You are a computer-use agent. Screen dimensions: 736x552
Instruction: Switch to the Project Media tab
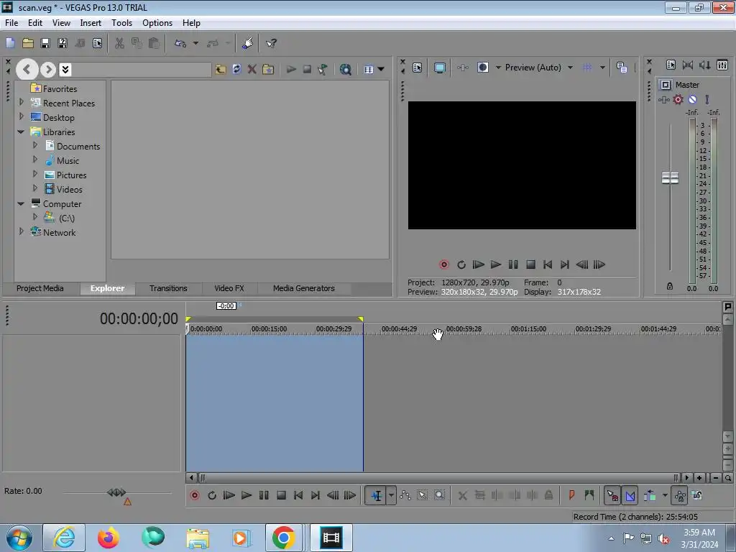tap(40, 288)
